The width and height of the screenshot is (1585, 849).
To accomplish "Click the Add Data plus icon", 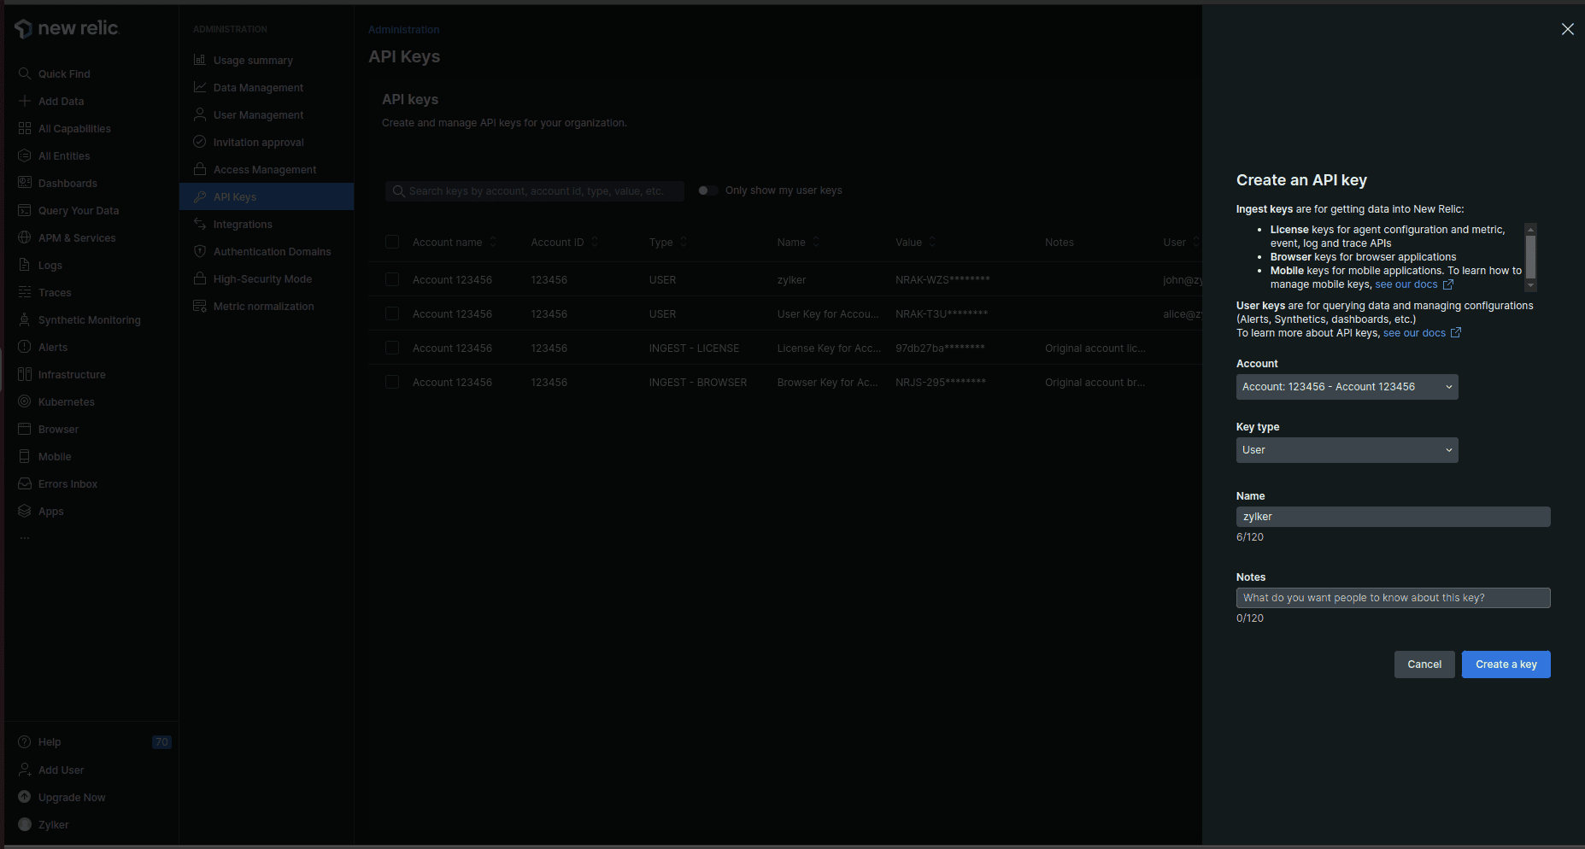I will (25, 102).
